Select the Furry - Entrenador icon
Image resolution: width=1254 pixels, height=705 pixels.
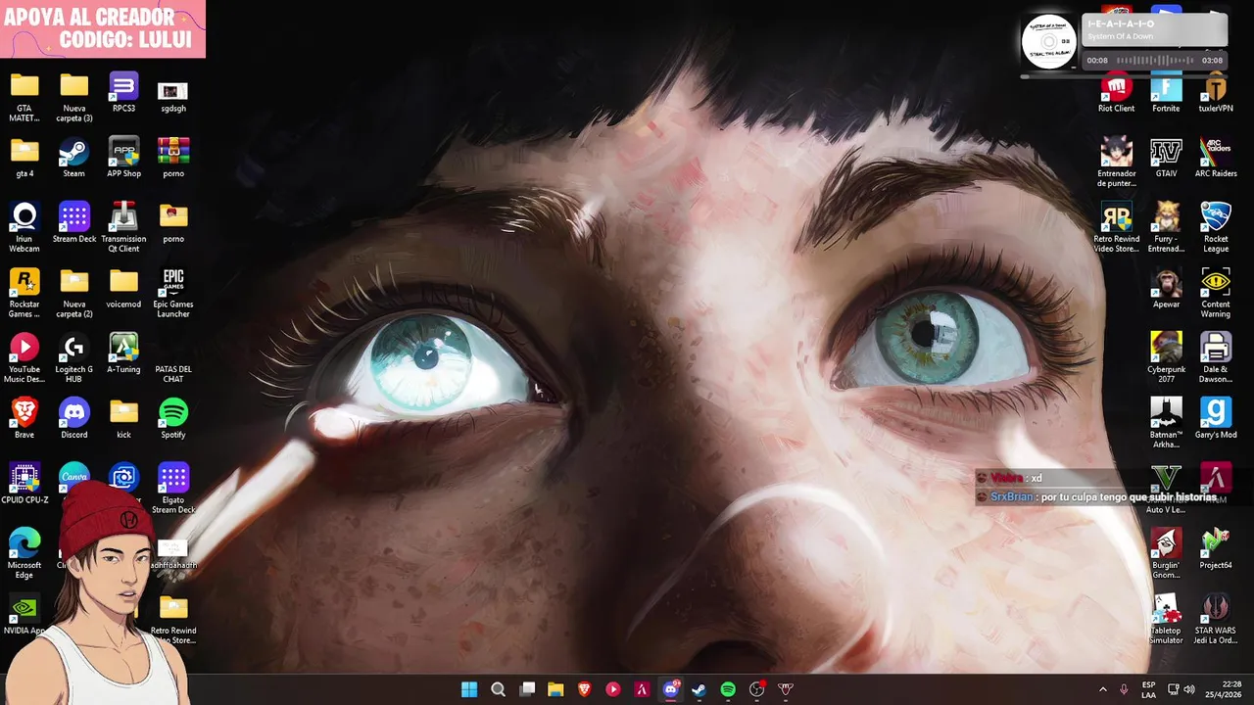click(x=1166, y=228)
